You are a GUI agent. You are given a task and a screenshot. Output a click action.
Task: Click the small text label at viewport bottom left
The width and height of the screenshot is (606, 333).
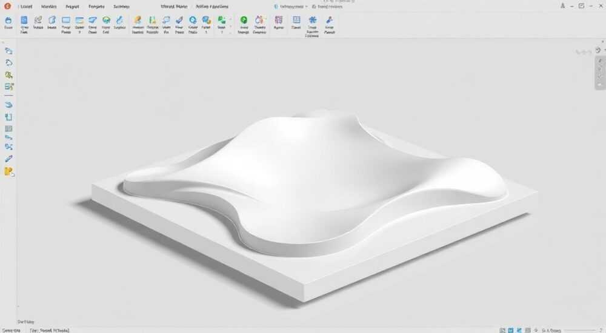click(25, 321)
